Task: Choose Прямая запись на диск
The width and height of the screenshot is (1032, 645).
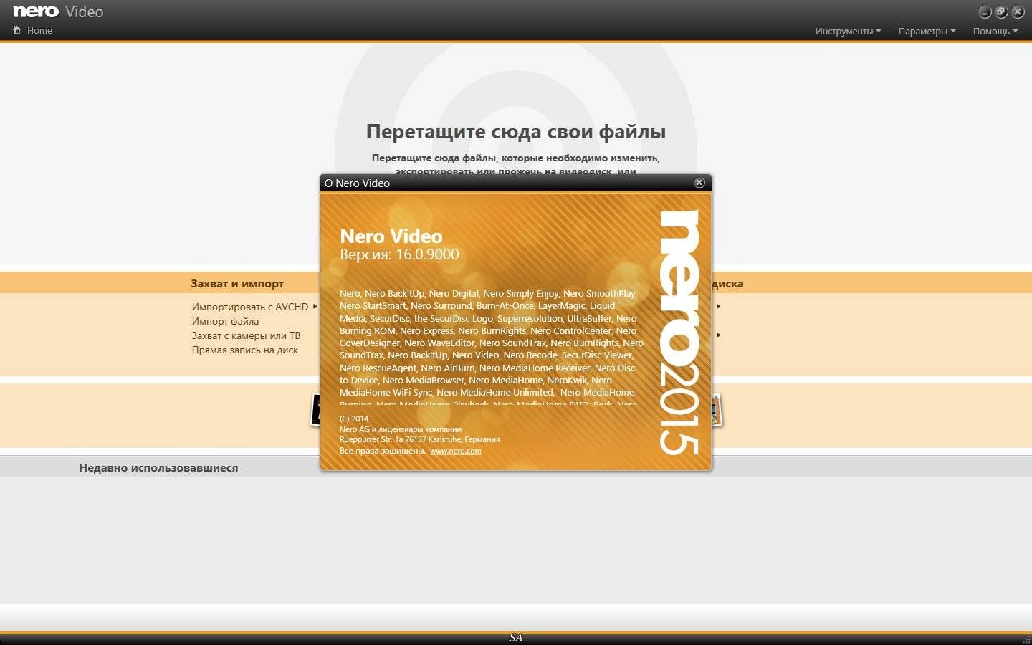Action: pyautogui.click(x=244, y=350)
